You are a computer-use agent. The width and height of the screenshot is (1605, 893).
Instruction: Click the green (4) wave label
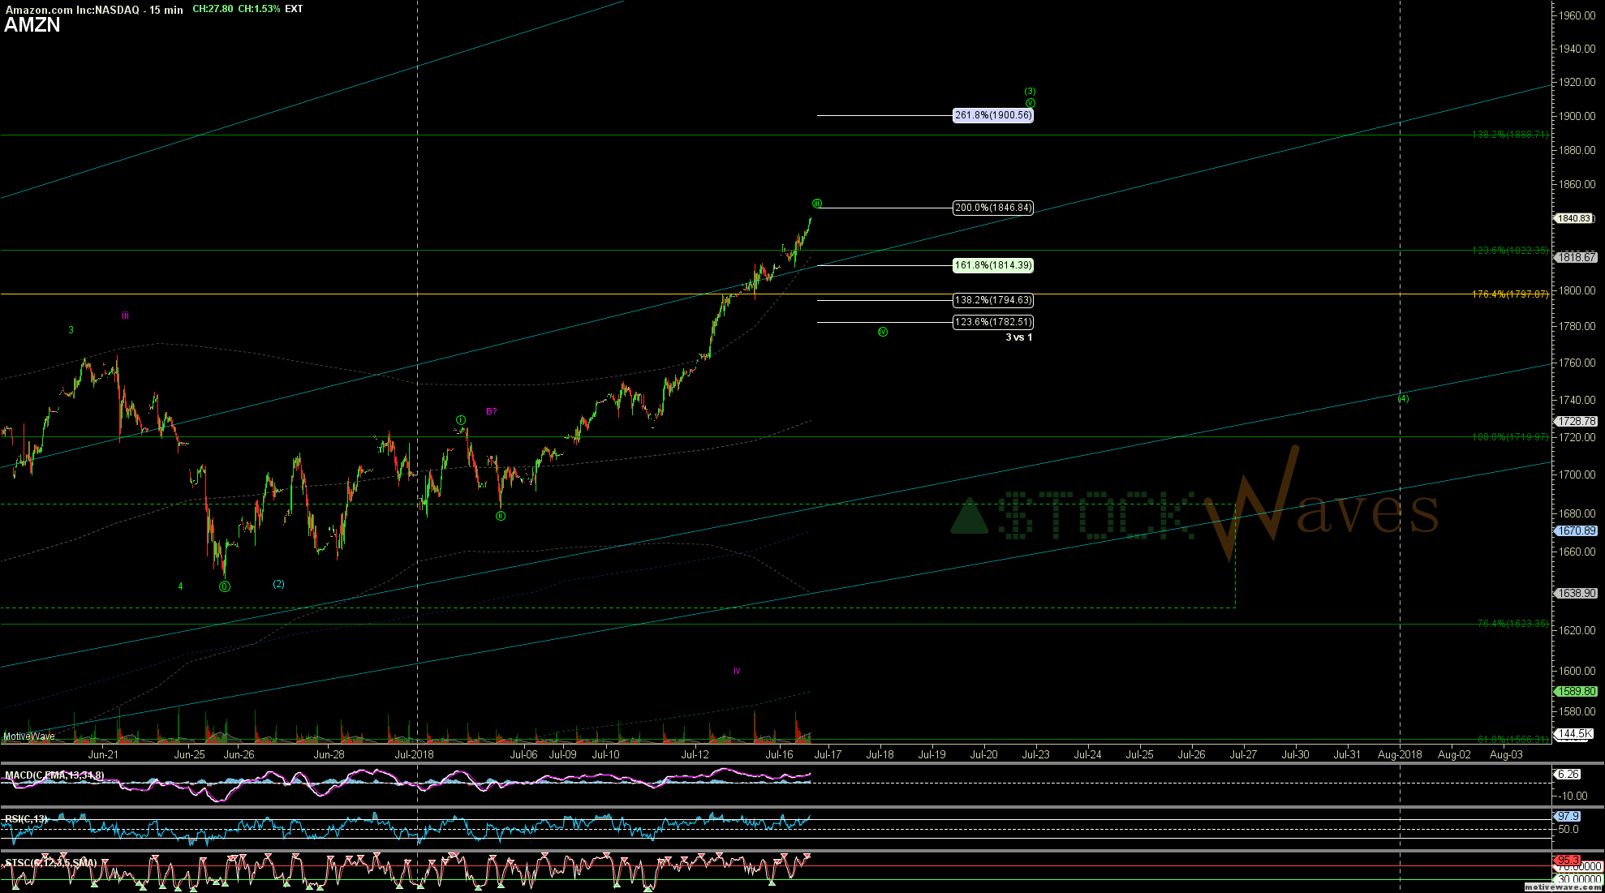coord(1403,398)
